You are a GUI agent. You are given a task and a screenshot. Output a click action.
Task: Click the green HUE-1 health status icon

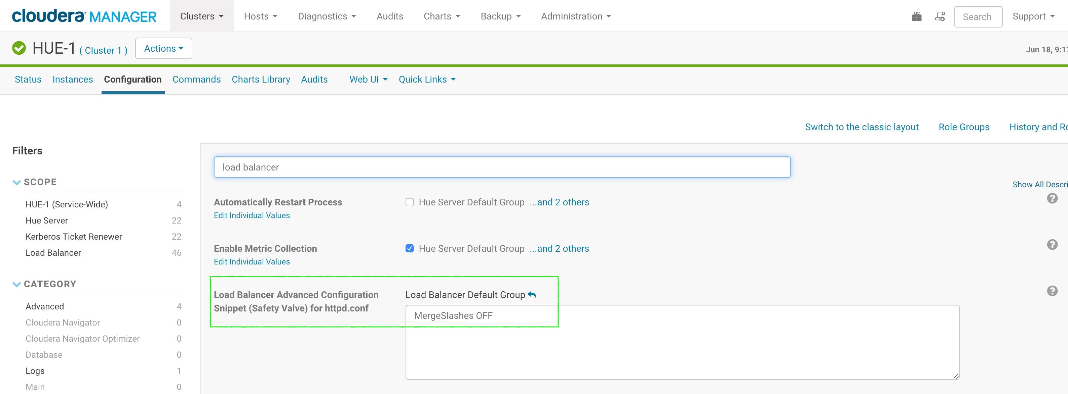(19, 48)
